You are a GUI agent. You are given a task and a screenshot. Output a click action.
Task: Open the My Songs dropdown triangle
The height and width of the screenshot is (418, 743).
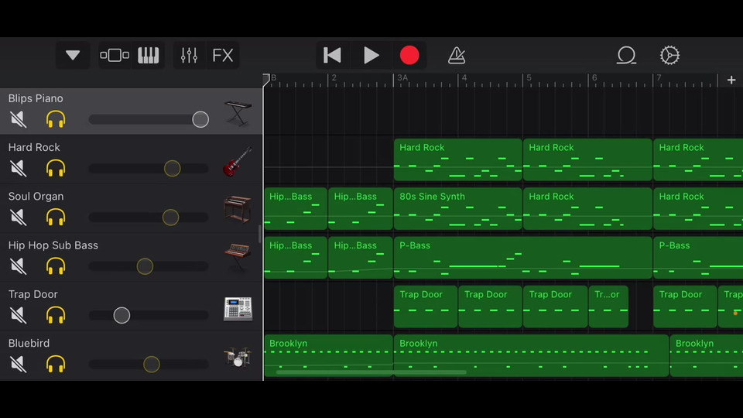click(x=73, y=55)
